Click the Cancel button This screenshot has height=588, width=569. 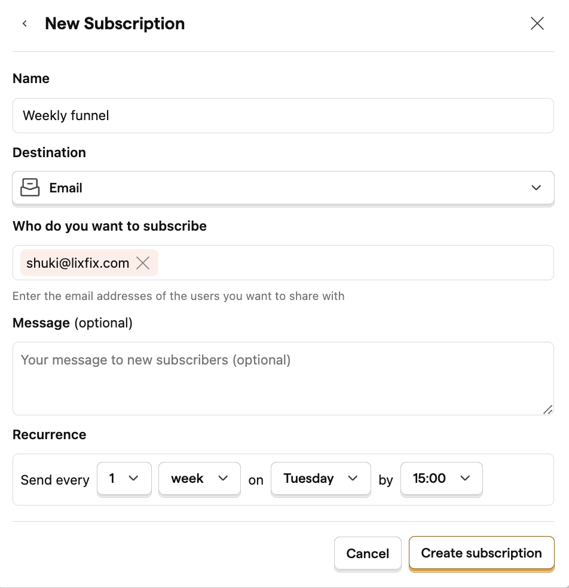click(368, 553)
